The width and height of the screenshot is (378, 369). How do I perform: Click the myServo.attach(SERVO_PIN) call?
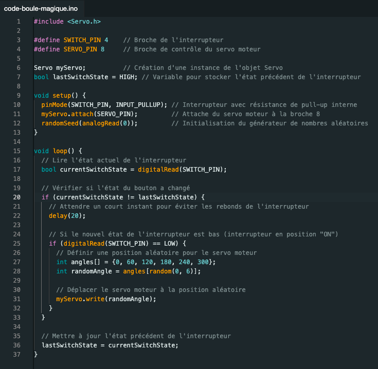point(89,114)
